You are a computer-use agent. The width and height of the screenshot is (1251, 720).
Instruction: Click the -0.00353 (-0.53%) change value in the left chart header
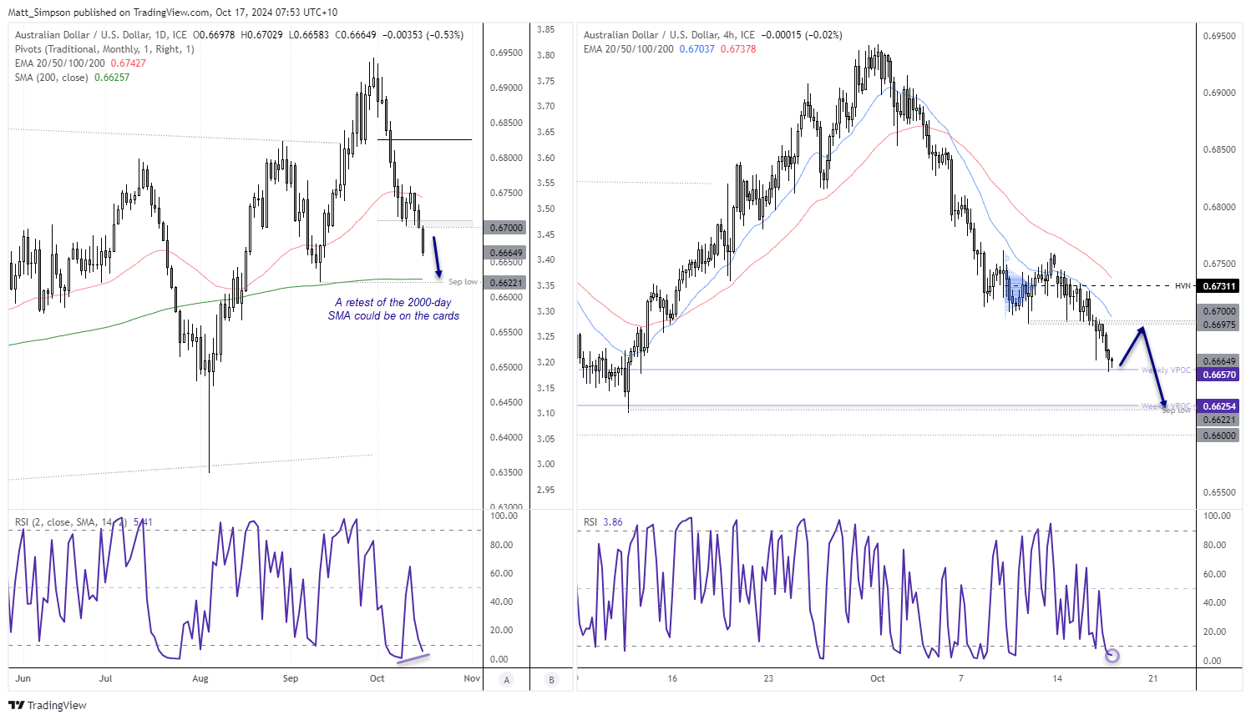click(422, 35)
